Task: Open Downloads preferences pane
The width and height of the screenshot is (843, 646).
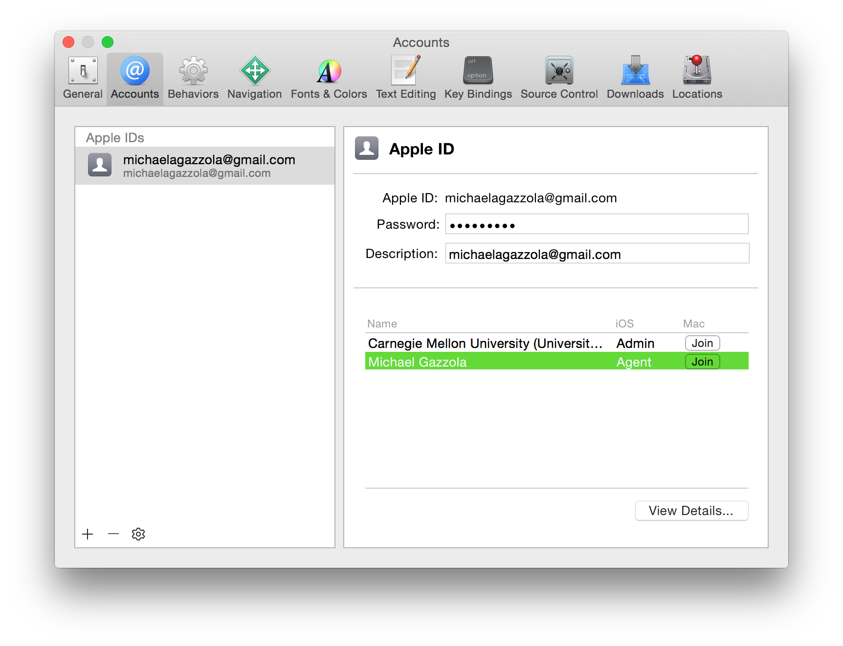Action: click(635, 78)
